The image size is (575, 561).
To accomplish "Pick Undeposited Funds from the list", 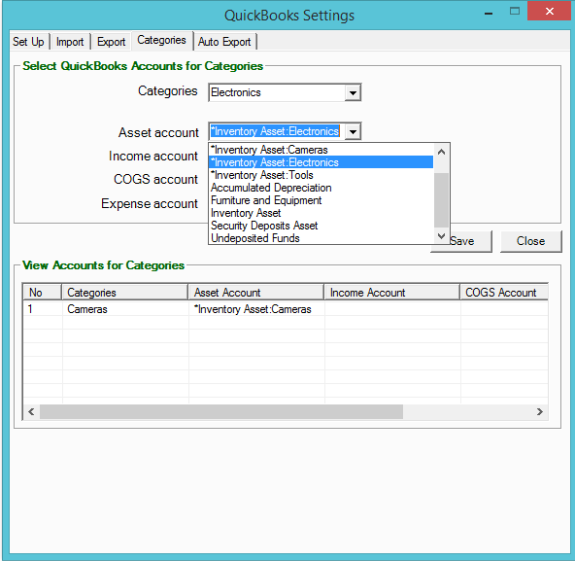I will click(321, 238).
